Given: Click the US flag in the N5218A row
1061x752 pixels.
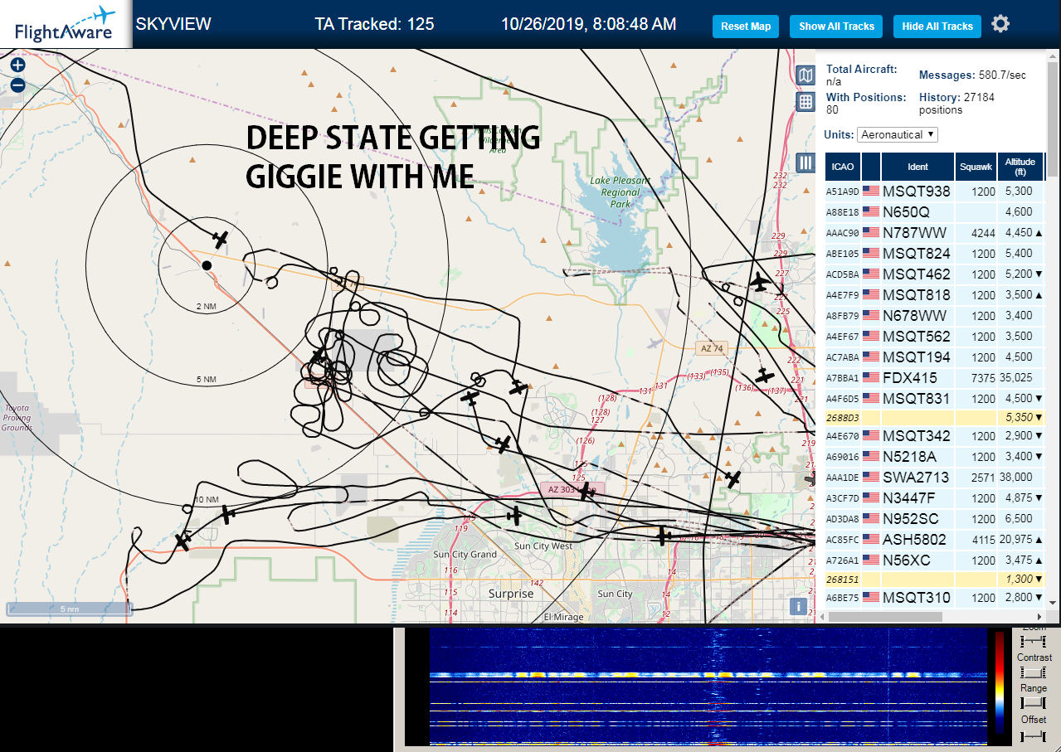Looking at the screenshot, I should tap(871, 456).
